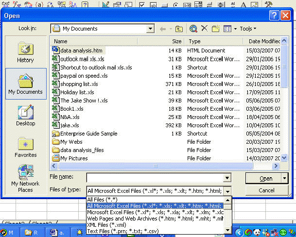Select Text Files (*.prn; *.txt; *.csv)

155,231
